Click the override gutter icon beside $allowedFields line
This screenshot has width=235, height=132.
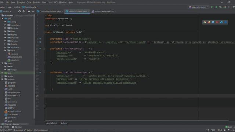coord(40,42)
